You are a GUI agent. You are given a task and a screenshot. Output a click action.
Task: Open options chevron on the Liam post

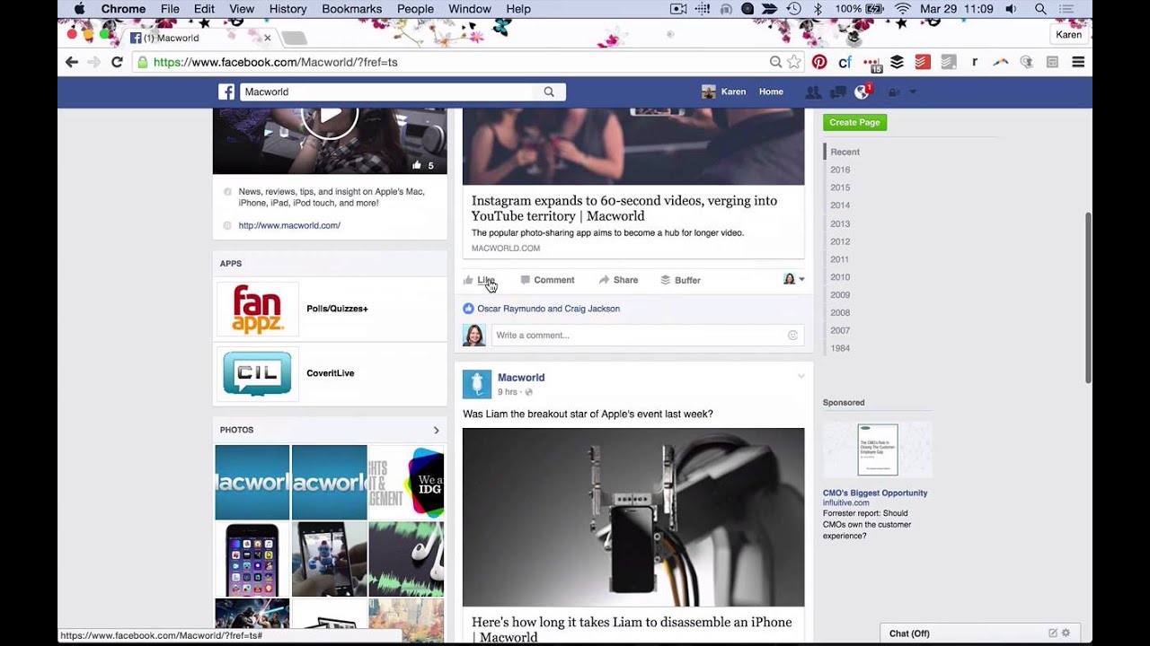point(801,376)
